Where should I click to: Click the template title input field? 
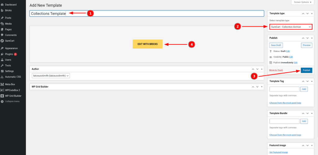click(x=147, y=14)
